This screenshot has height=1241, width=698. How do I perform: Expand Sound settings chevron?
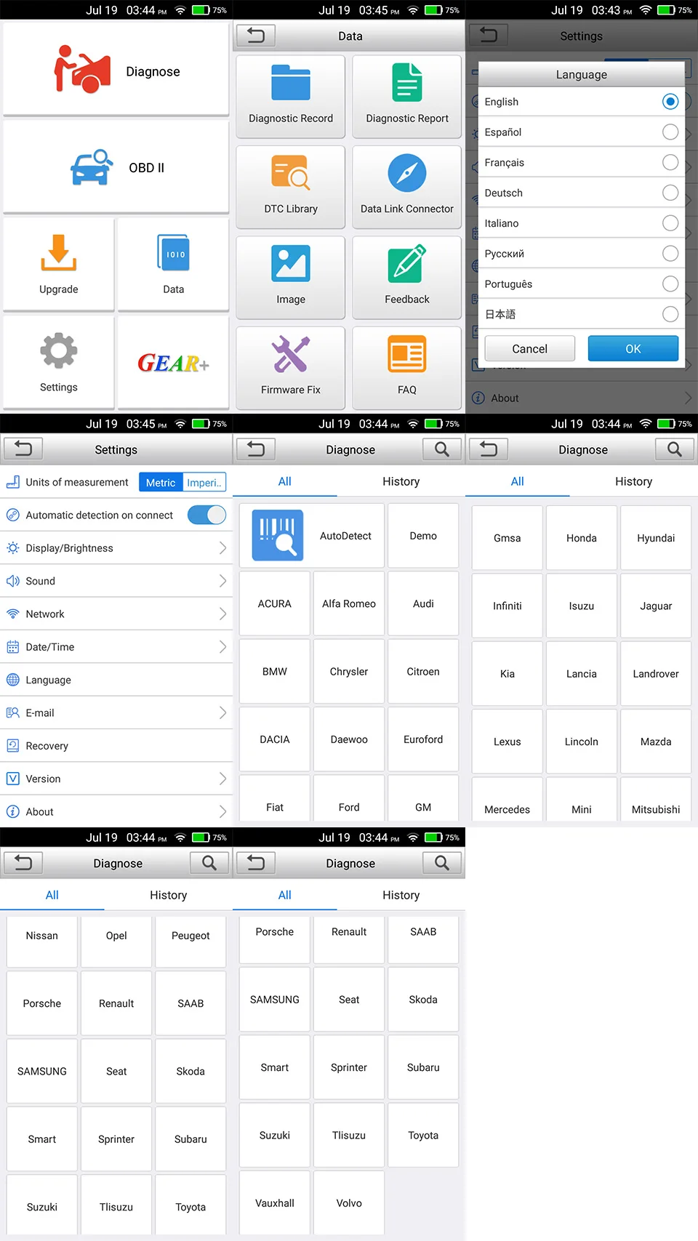pos(222,581)
